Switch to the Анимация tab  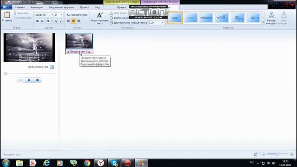tap(37, 7)
